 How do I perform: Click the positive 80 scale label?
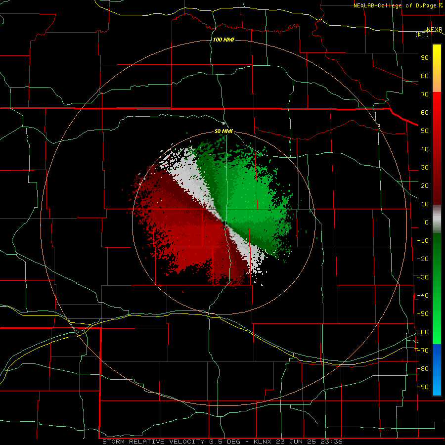point(425,76)
